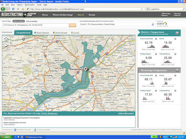The height and width of the screenshot is (139, 186).
Task: Open Link to this search
Action: 126,113
